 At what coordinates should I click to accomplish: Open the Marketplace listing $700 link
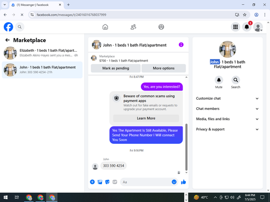[124, 61]
